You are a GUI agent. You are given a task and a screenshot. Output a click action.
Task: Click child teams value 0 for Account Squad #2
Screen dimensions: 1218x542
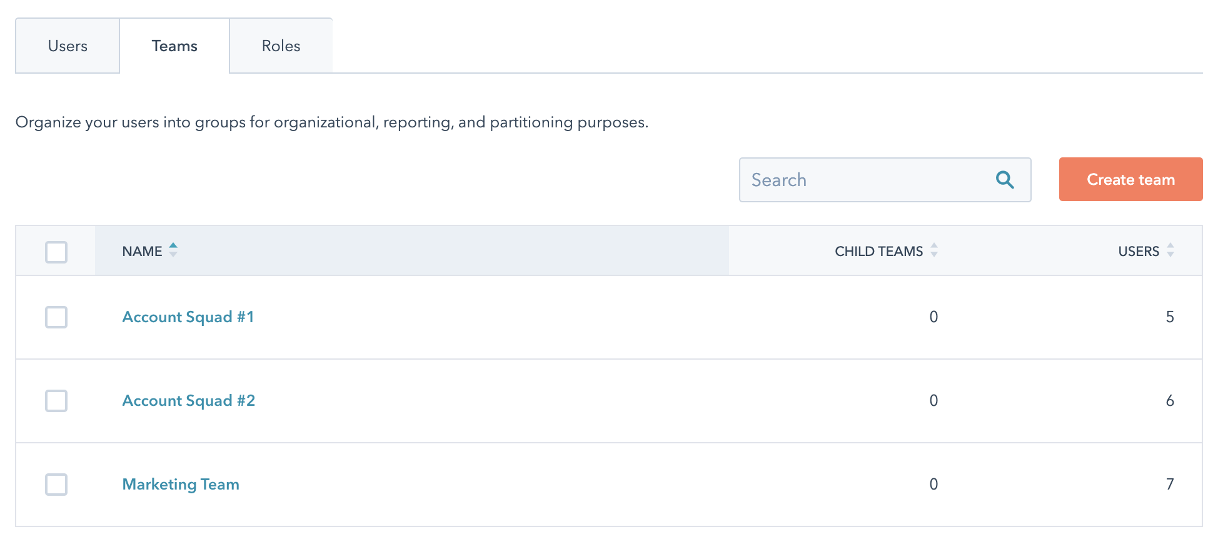pyautogui.click(x=934, y=401)
